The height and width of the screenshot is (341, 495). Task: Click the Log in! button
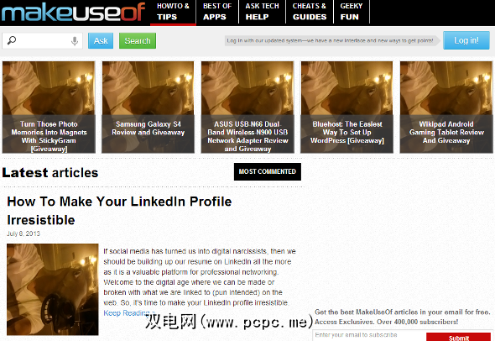466,40
